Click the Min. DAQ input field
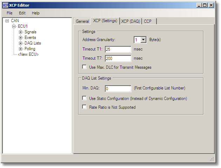221x168 pixels. click(118, 89)
